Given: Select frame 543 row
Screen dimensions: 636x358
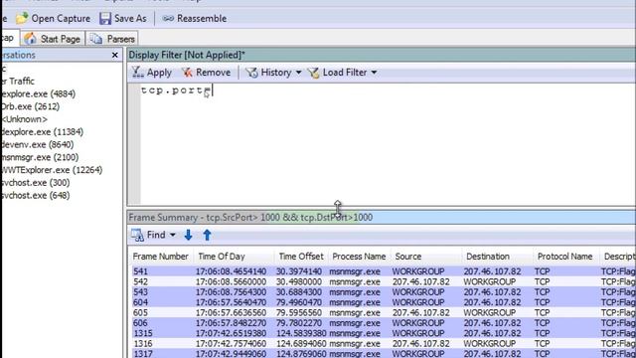Looking at the screenshot, I should [x=384, y=291].
